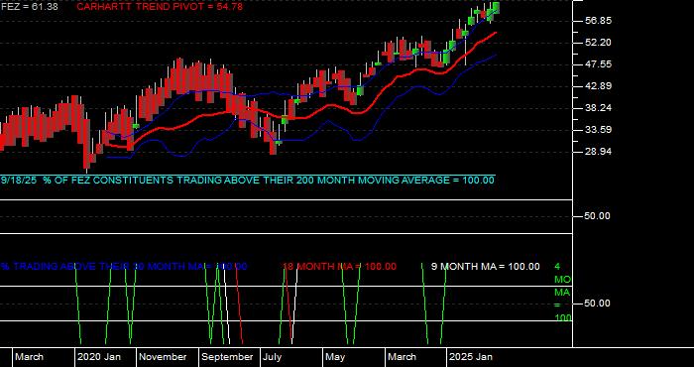
Task: Click the 56.85 price axis value
Action: [x=598, y=21]
